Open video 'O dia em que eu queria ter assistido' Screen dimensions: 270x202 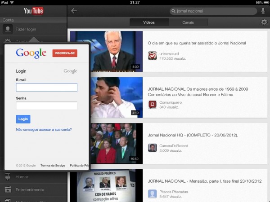pos(197,43)
